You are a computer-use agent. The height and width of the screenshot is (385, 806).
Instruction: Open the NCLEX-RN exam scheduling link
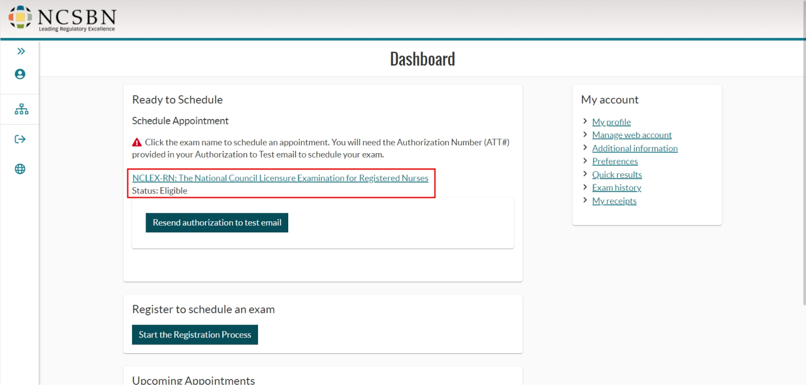(x=280, y=178)
